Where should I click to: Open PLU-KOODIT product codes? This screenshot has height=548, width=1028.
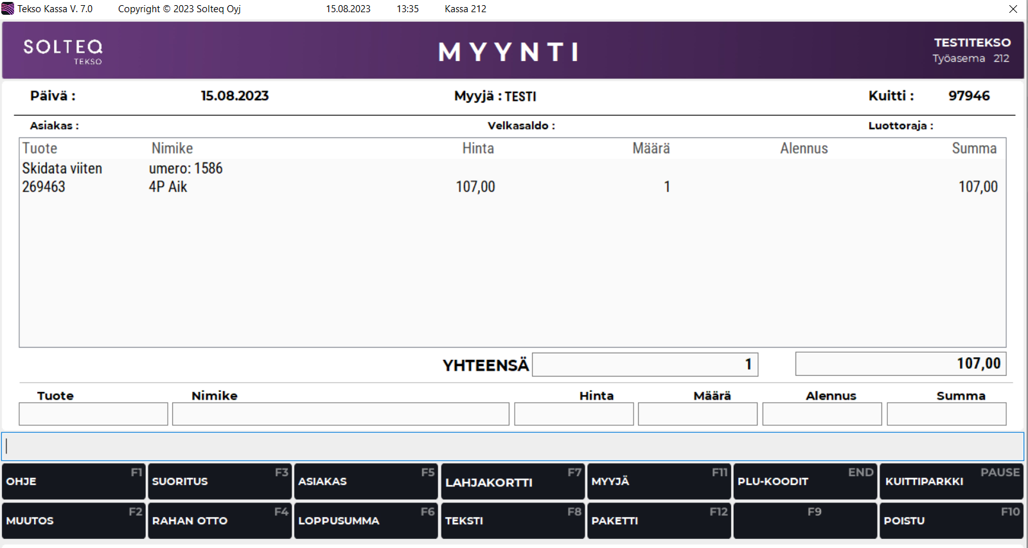(x=805, y=482)
